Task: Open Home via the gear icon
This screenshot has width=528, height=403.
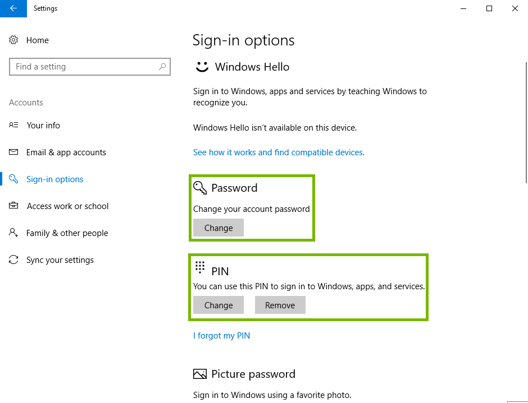Action: [x=13, y=40]
